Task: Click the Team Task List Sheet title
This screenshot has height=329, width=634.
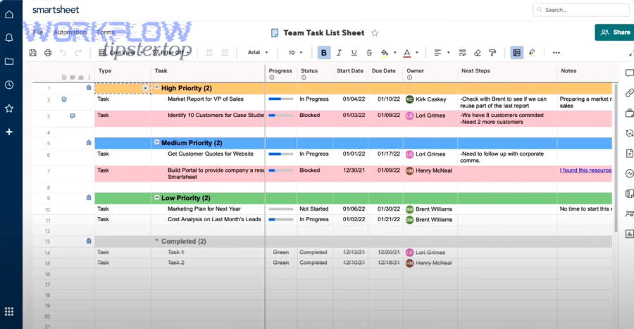Action: pos(324,32)
